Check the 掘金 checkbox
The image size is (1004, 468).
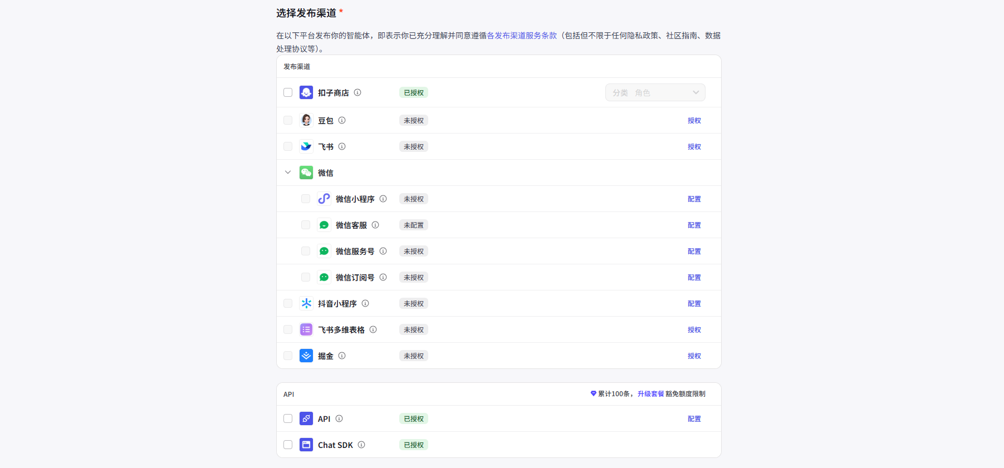click(x=288, y=356)
